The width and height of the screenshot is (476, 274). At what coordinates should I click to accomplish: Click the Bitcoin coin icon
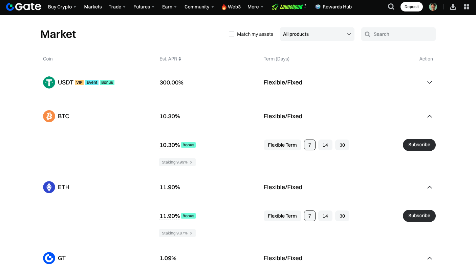[x=49, y=116]
